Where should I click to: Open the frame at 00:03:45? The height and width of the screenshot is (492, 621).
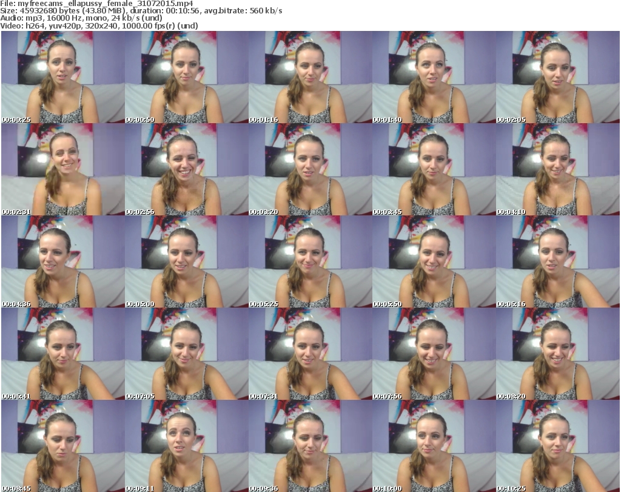[x=434, y=169]
